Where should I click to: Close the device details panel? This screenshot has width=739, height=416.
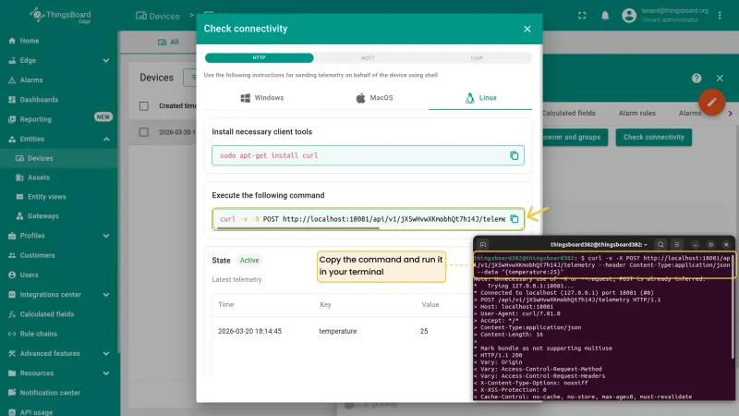(x=720, y=79)
